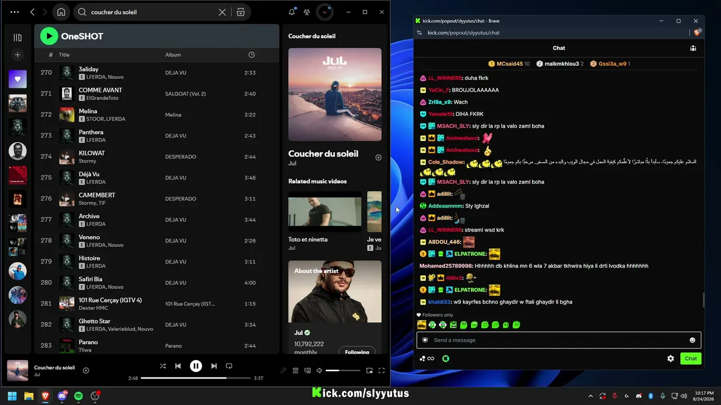Create a new playlist with plus icon
The image size is (721, 405).
[x=17, y=55]
